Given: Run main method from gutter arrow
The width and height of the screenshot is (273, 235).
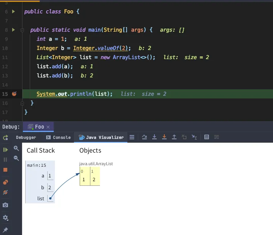Looking at the screenshot, I should [x=13, y=30].
